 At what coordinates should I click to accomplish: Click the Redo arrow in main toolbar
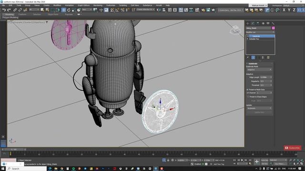(x=9, y=10)
